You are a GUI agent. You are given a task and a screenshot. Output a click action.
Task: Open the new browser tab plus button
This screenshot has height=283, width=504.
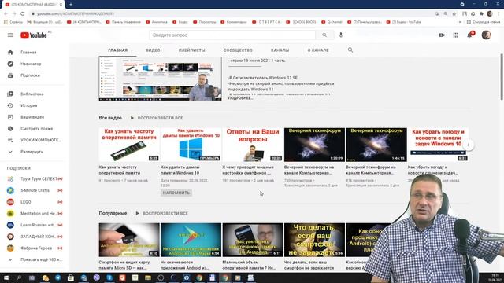[71, 5]
